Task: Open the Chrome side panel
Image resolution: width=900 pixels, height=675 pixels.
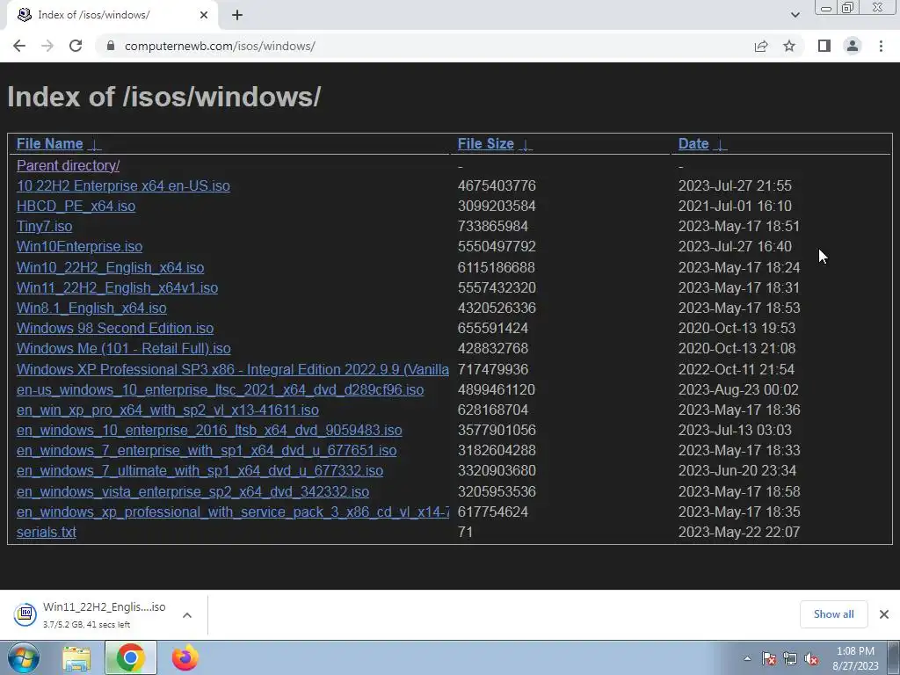Action: click(x=824, y=46)
